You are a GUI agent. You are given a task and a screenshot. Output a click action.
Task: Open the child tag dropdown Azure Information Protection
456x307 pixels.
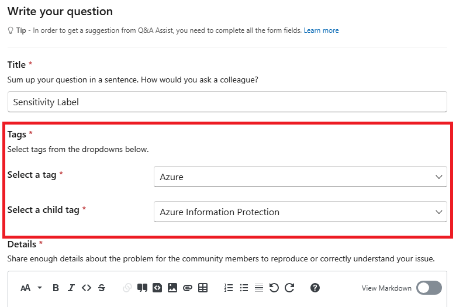tap(300, 212)
